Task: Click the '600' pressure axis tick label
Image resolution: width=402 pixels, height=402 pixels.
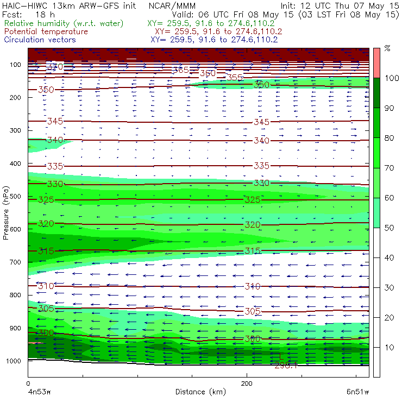Action: 15,229
